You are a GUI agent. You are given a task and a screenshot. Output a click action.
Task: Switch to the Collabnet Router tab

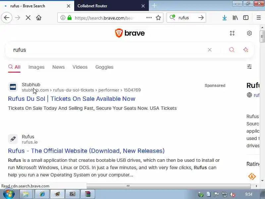click(x=111, y=6)
